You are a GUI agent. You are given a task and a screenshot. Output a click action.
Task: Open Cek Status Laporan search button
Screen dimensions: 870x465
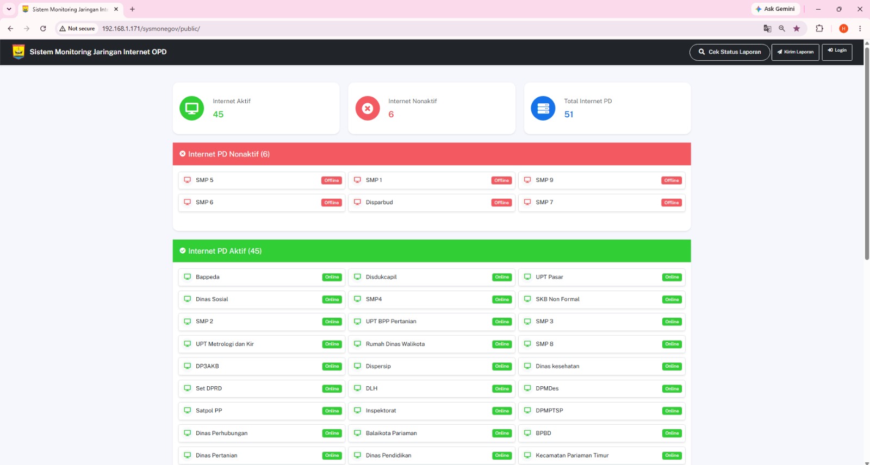[x=730, y=52]
